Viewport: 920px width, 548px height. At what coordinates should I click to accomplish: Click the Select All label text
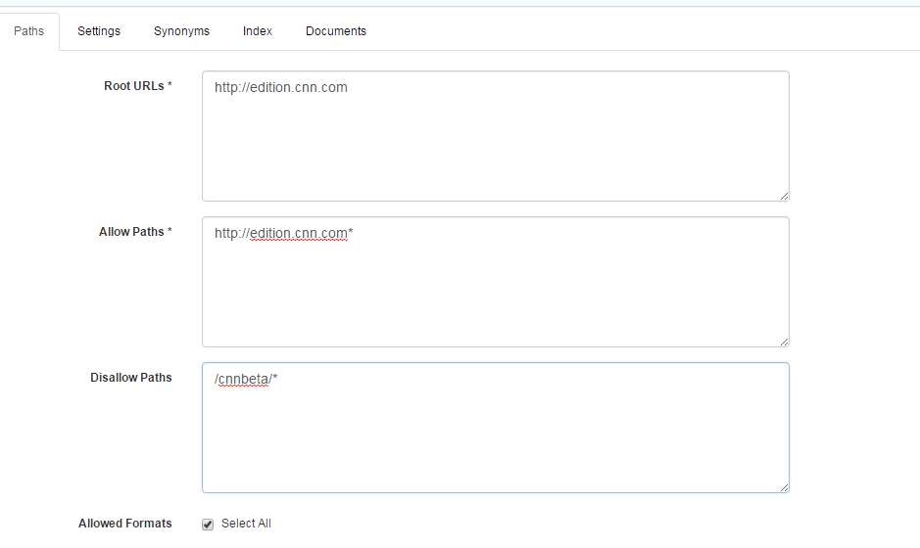246,524
